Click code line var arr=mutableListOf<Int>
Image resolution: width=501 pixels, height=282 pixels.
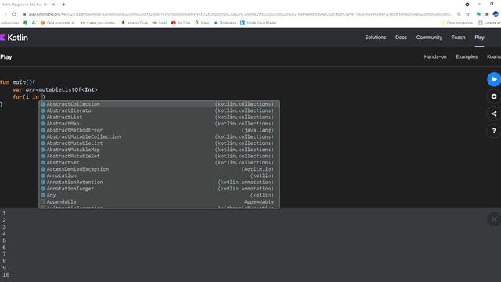[55, 89]
